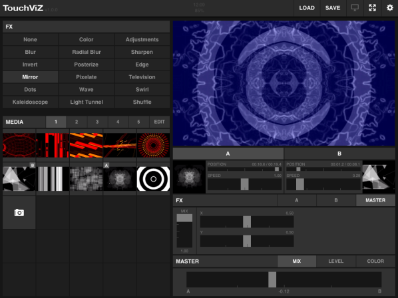Image resolution: width=398 pixels, height=298 pixels.
Task: Click channel B position slider
Action: (x=323, y=169)
